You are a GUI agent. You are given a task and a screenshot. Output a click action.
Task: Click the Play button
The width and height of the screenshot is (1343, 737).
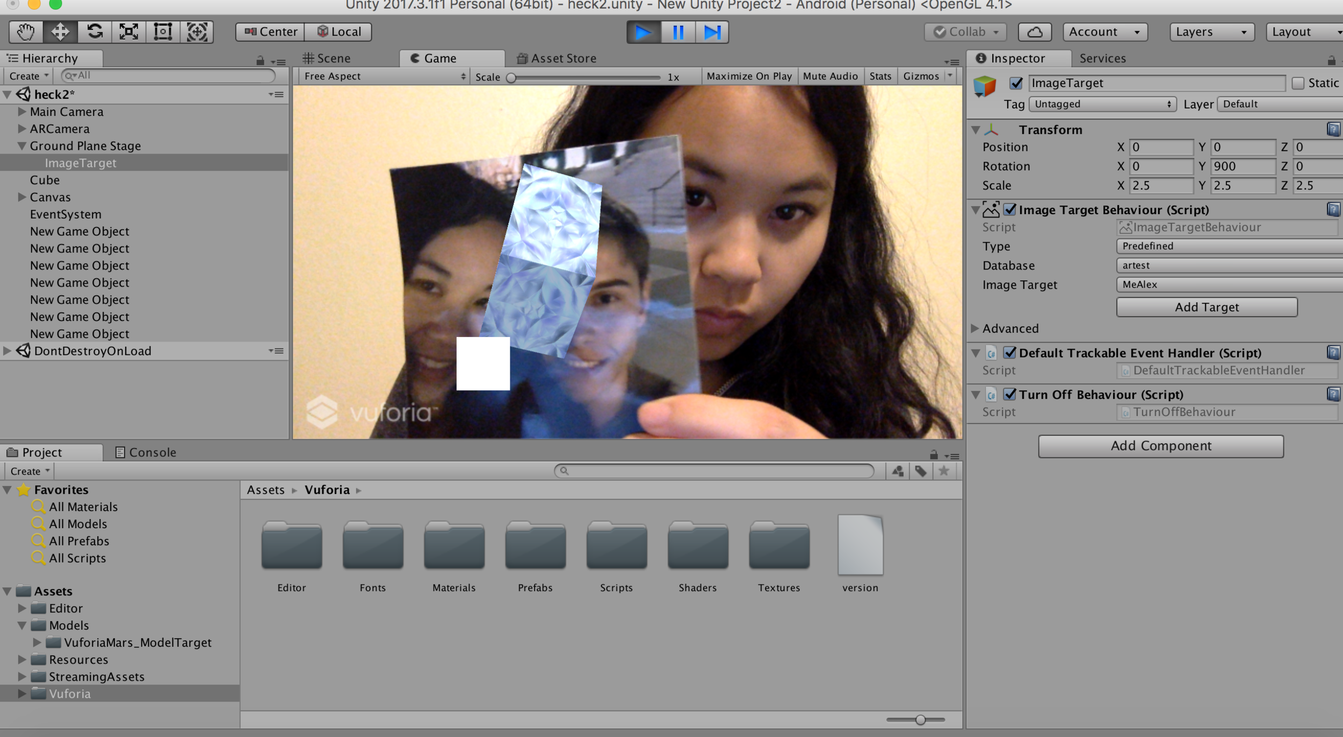pyautogui.click(x=644, y=32)
